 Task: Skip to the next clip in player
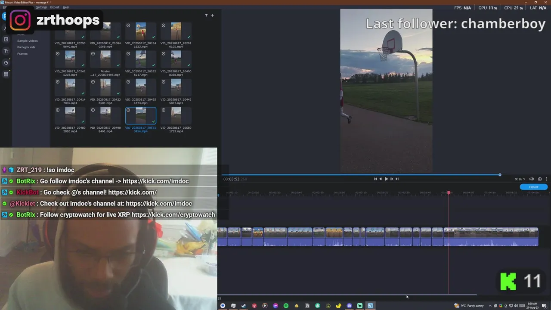tap(397, 179)
